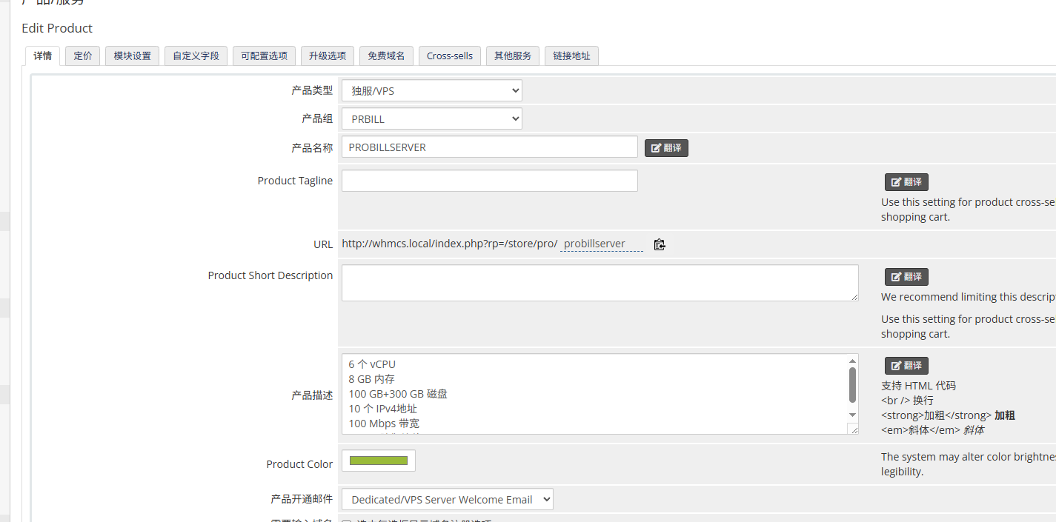1056x522 pixels.
Task: Click into the Product Tagline field
Action: [x=489, y=181]
